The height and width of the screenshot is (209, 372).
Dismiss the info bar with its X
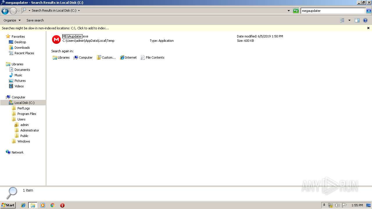click(x=368, y=28)
